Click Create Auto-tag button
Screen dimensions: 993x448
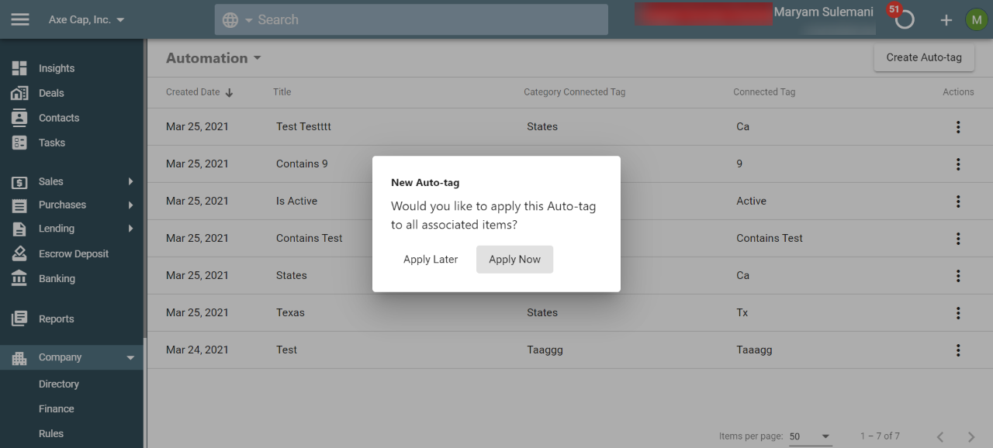pos(924,57)
